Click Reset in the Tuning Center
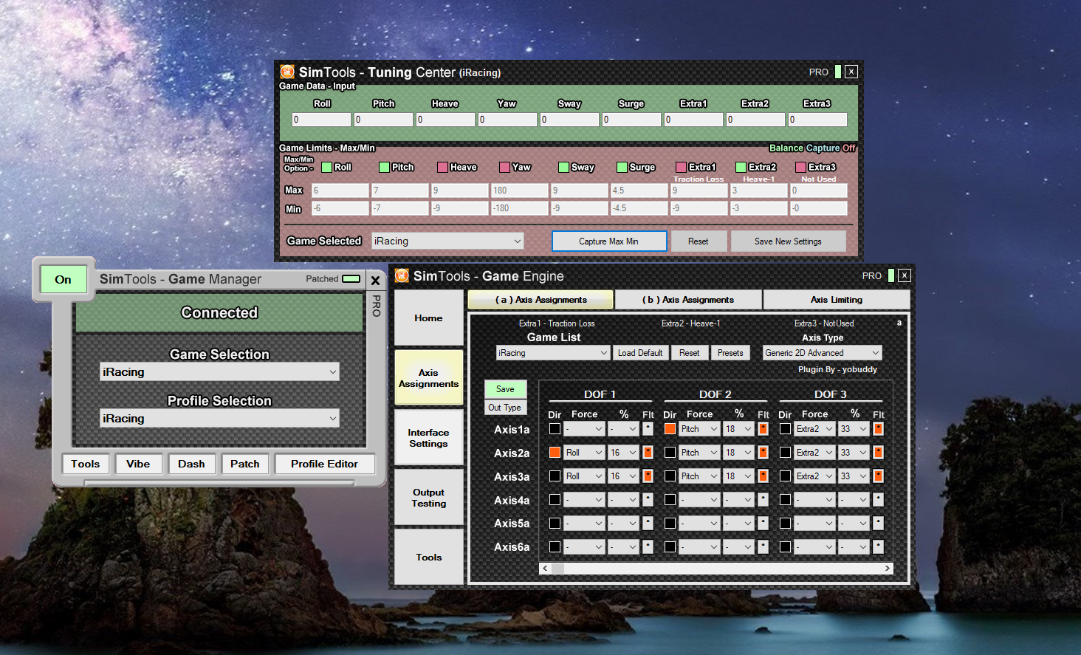 tap(698, 241)
